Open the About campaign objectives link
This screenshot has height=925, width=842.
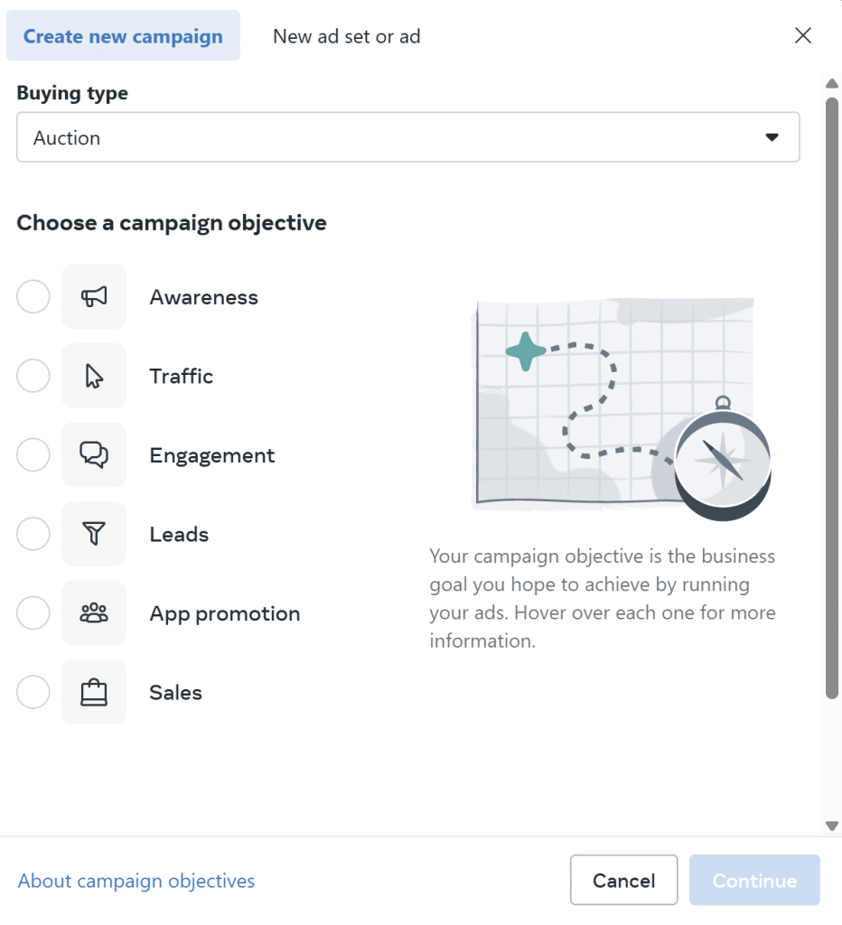point(136,881)
